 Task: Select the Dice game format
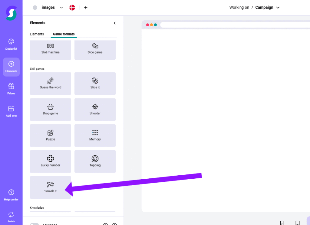tap(95, 50)
